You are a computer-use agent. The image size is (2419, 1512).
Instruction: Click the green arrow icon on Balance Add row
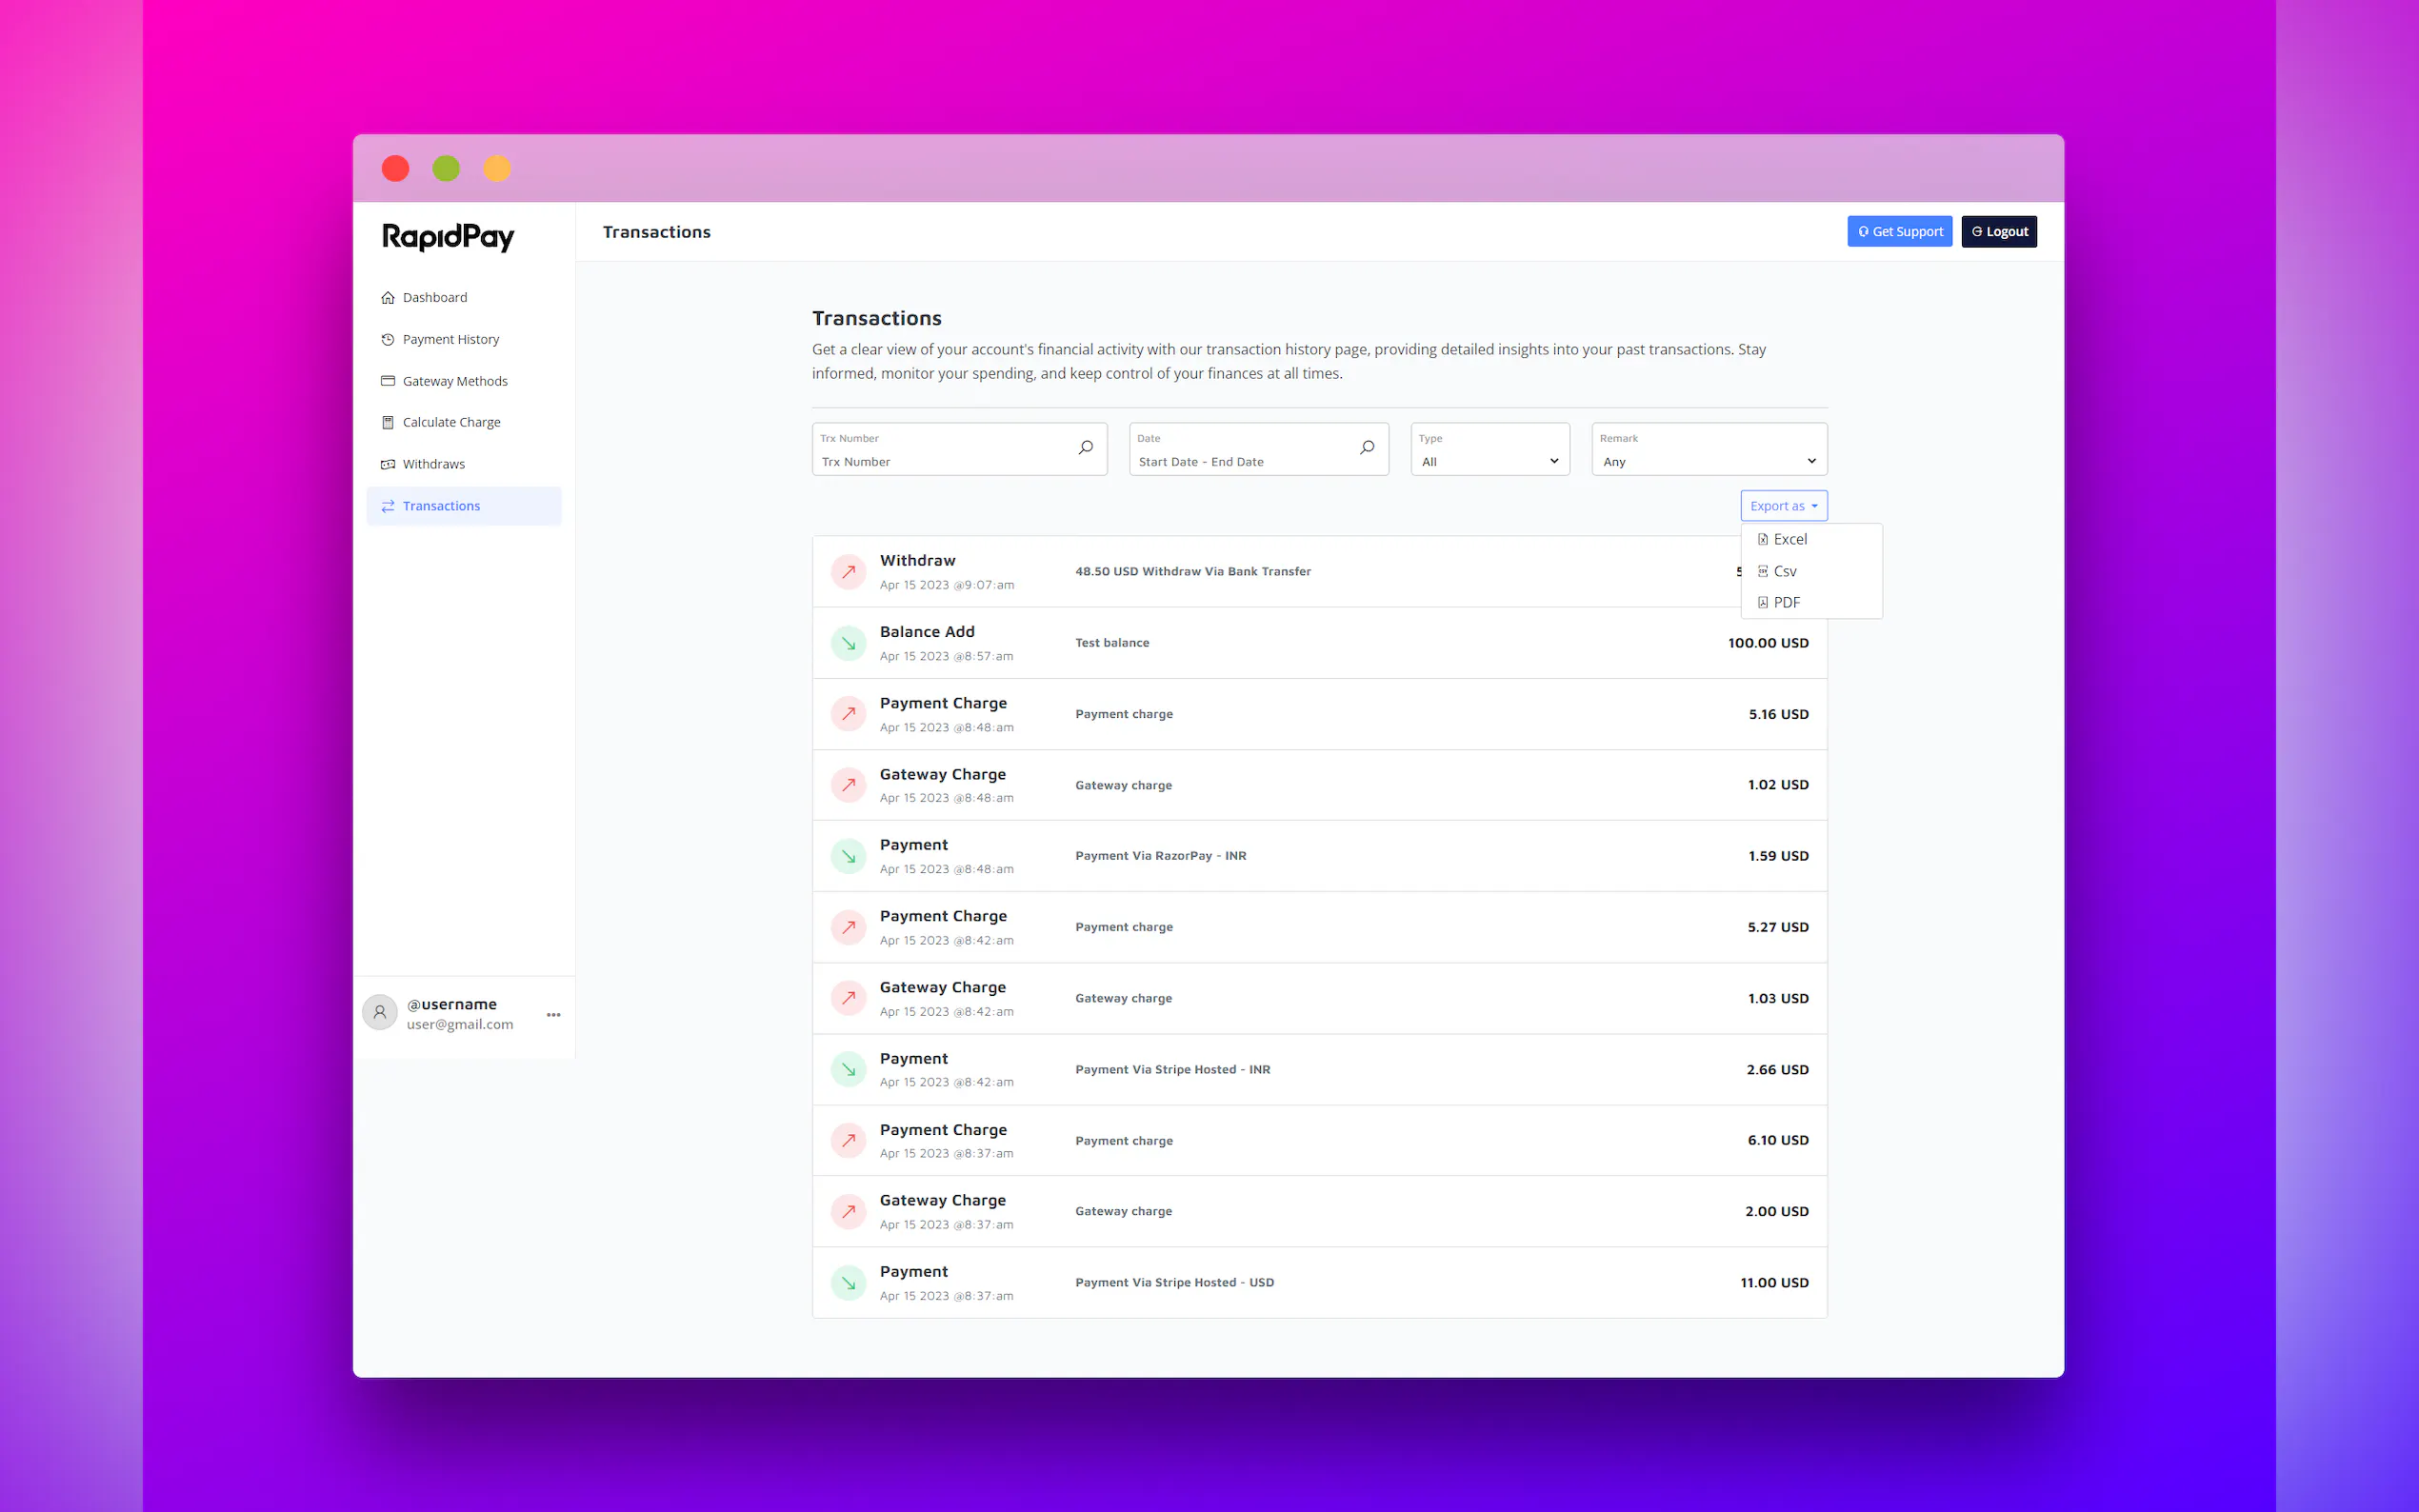pos(848,643)
